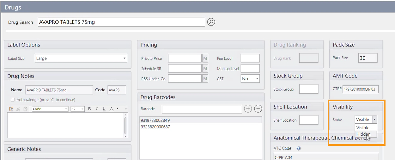
Task: Toggle the M button beside Schedule 3R
Action: tap(205, 69)
